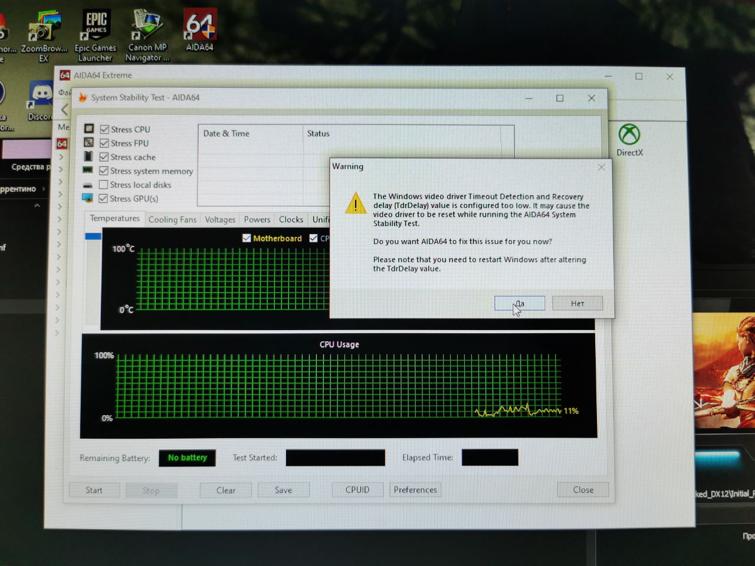Toggle Motherboard temperature graph checkbox

(x=247, y=238)
